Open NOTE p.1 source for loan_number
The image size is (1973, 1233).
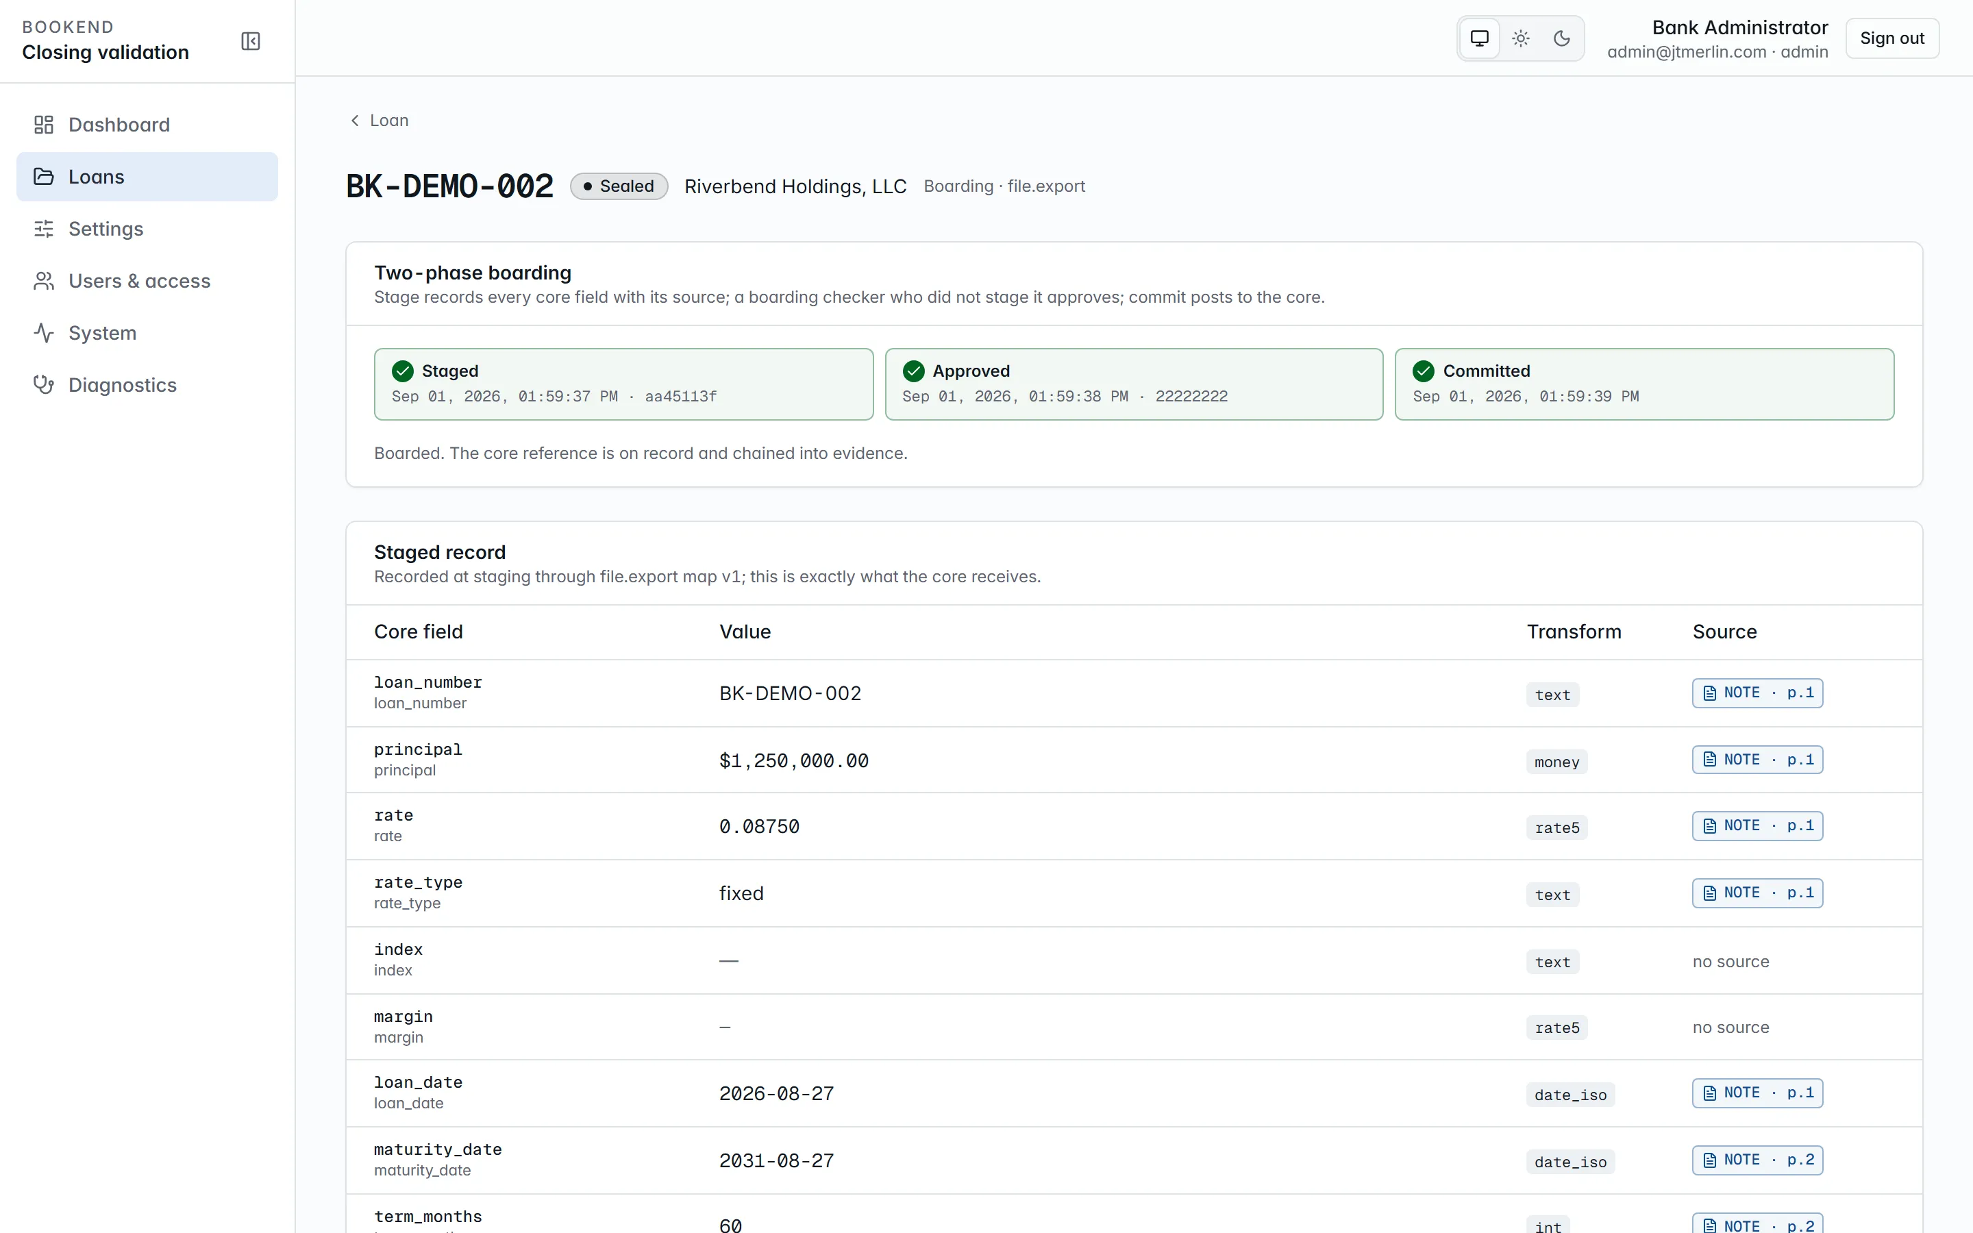(x=1757, y=693)
